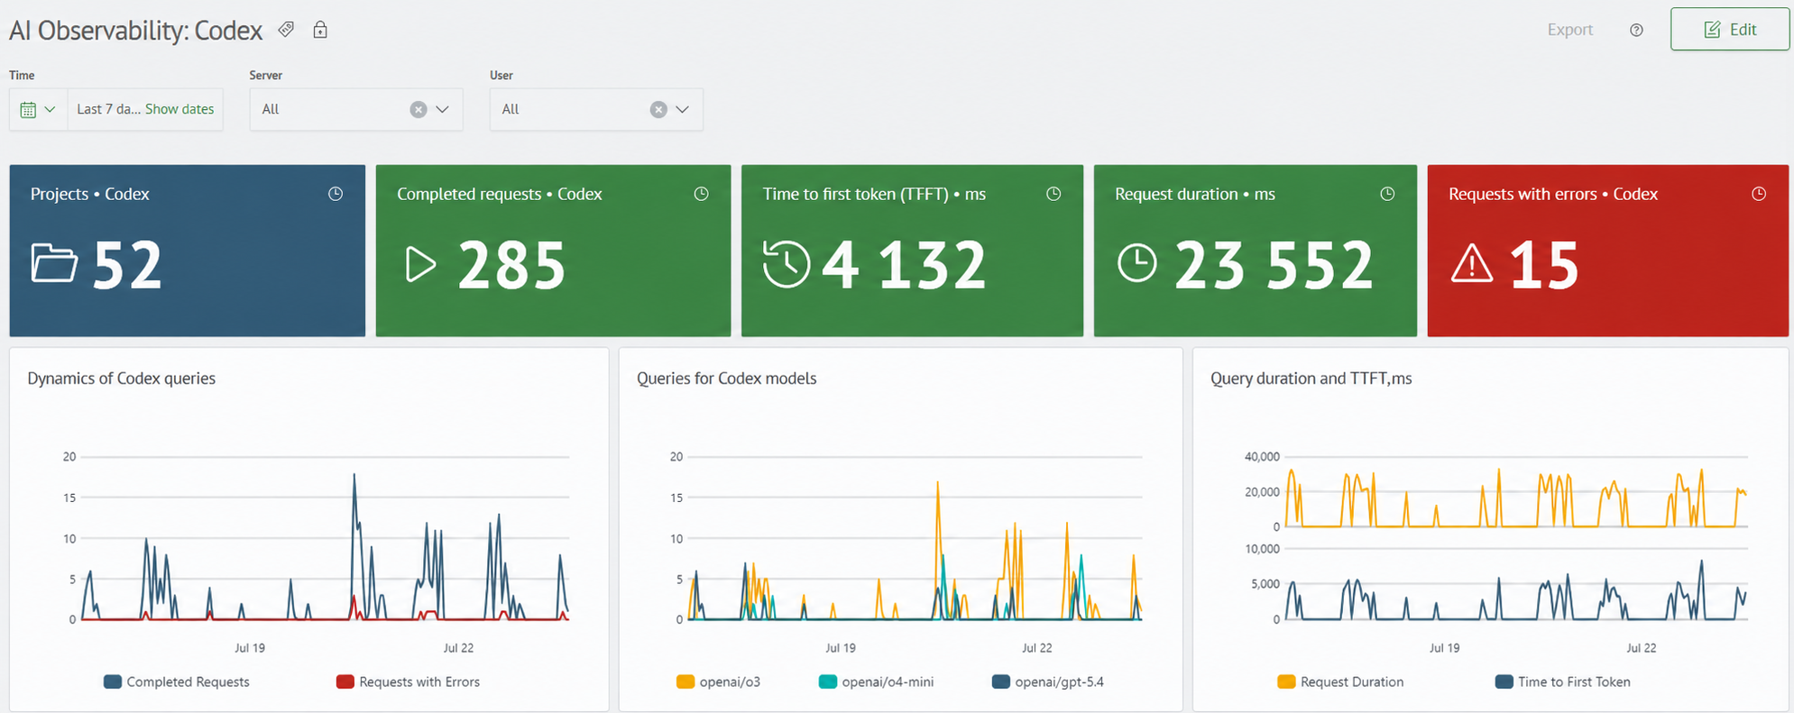Click Jul 22 label in Dynamics of Codex queries chart
The width and height of the screenshot is (1794, 713).
click(x=458, y=647)
